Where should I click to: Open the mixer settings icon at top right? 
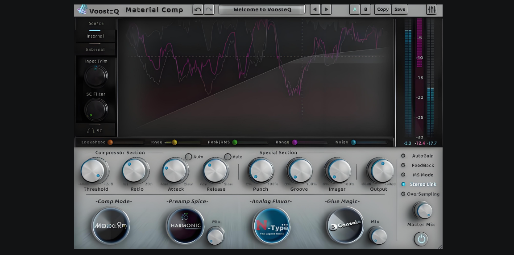click(432, 9)
